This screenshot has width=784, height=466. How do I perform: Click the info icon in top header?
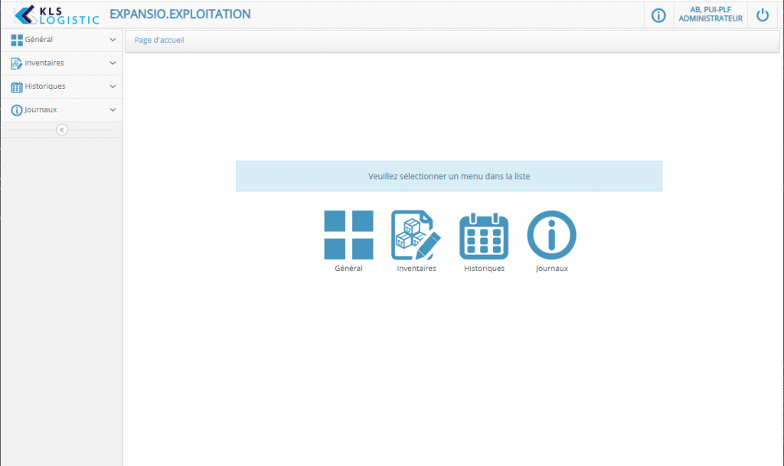(x=658, y=15)
